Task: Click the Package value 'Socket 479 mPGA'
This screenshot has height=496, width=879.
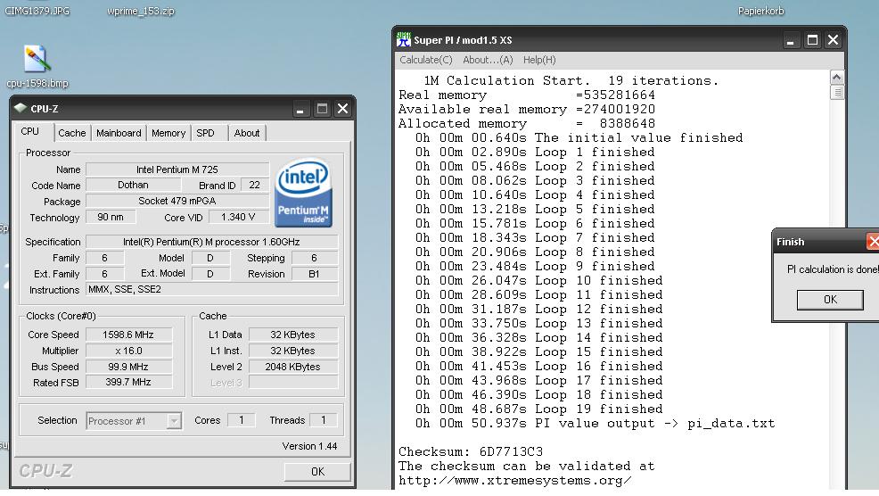Action: pyautogui.click(x=177, y=201)
